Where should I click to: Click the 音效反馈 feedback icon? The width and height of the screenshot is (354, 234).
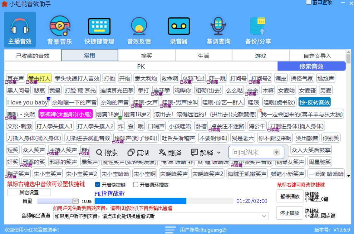click(139, 27)
